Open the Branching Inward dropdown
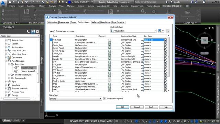Viewport: 220px width, 124px height. point(76,99)
